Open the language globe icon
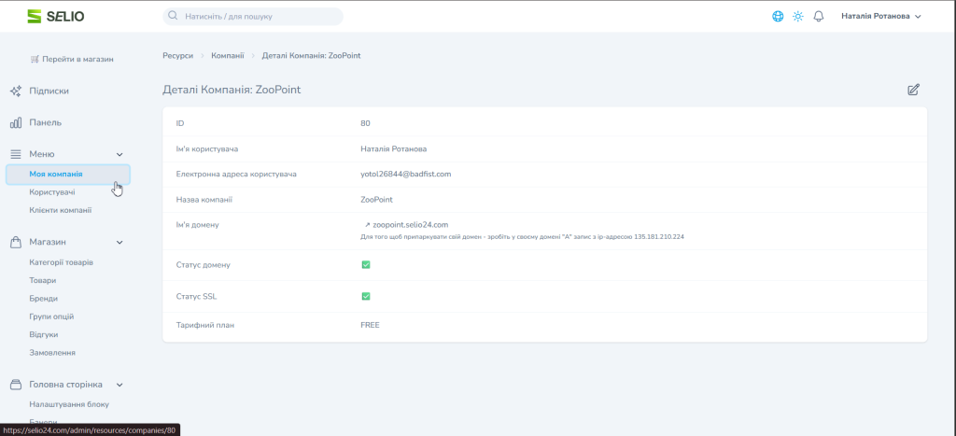The width and height of the screenshot is (956, 436). pos(778,16)
